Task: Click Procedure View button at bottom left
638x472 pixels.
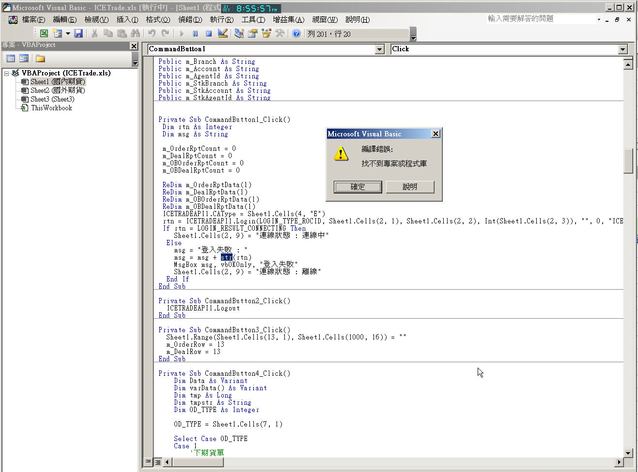Action: pyautogui.click(x=148, y=462)
